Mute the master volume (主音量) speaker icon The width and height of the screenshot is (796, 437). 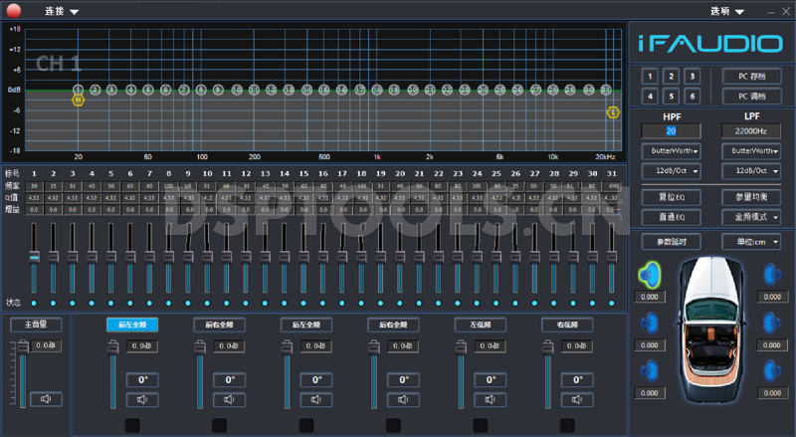point(46,399)
